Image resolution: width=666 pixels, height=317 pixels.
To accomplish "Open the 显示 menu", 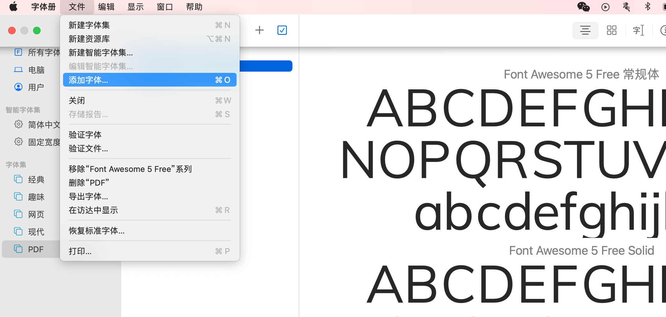I will 135,7.
